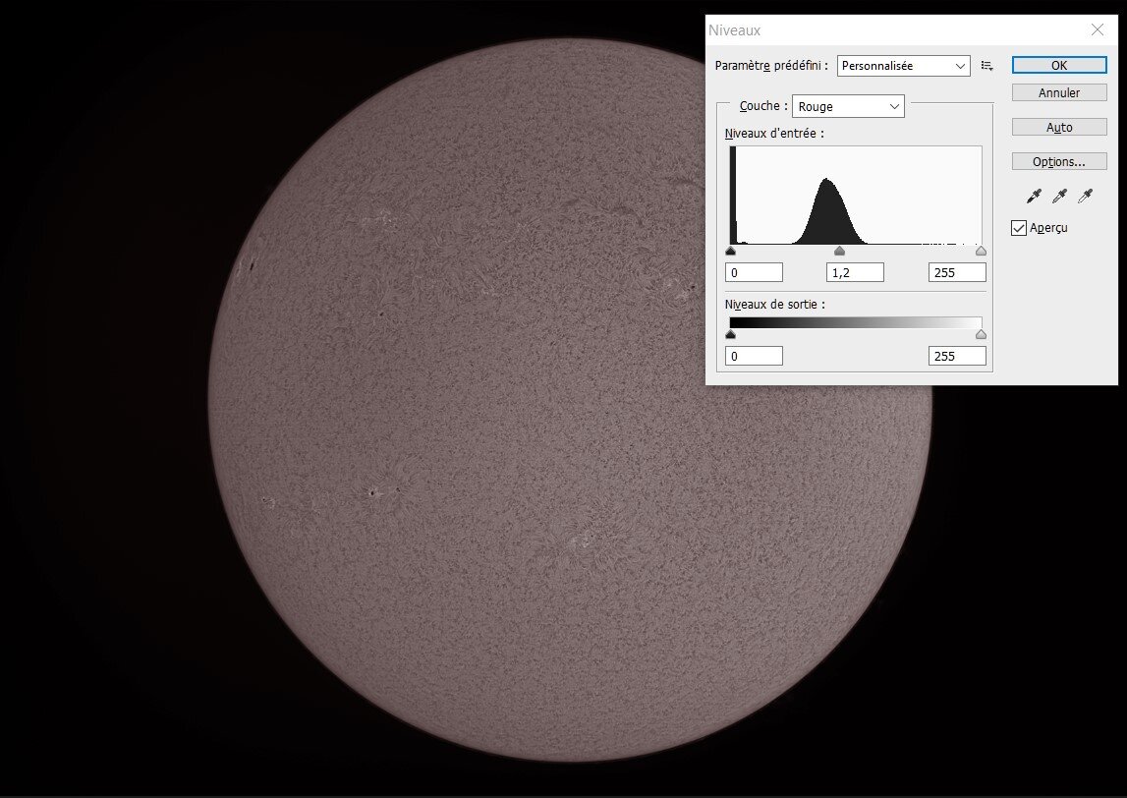Click the Auto button
This screenshot has width=1127, height=798.
pos(1059,127)
